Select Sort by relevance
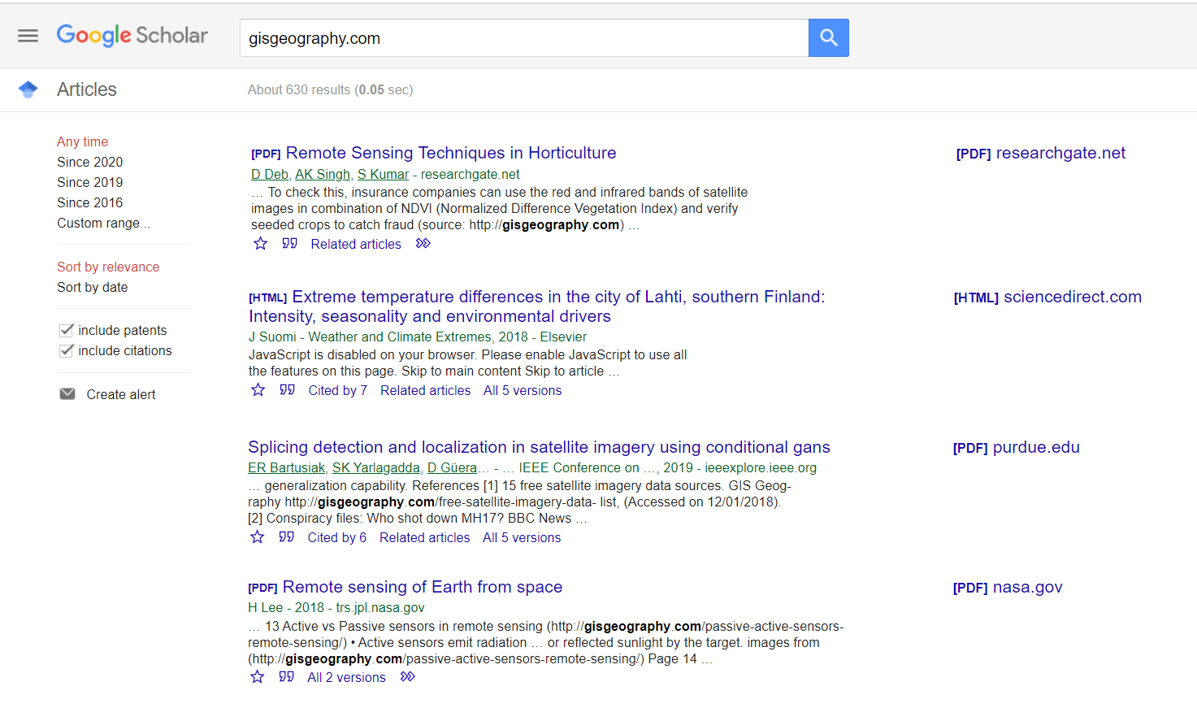The width and height of the screenshot is (1197, 721). pos(108,267)
